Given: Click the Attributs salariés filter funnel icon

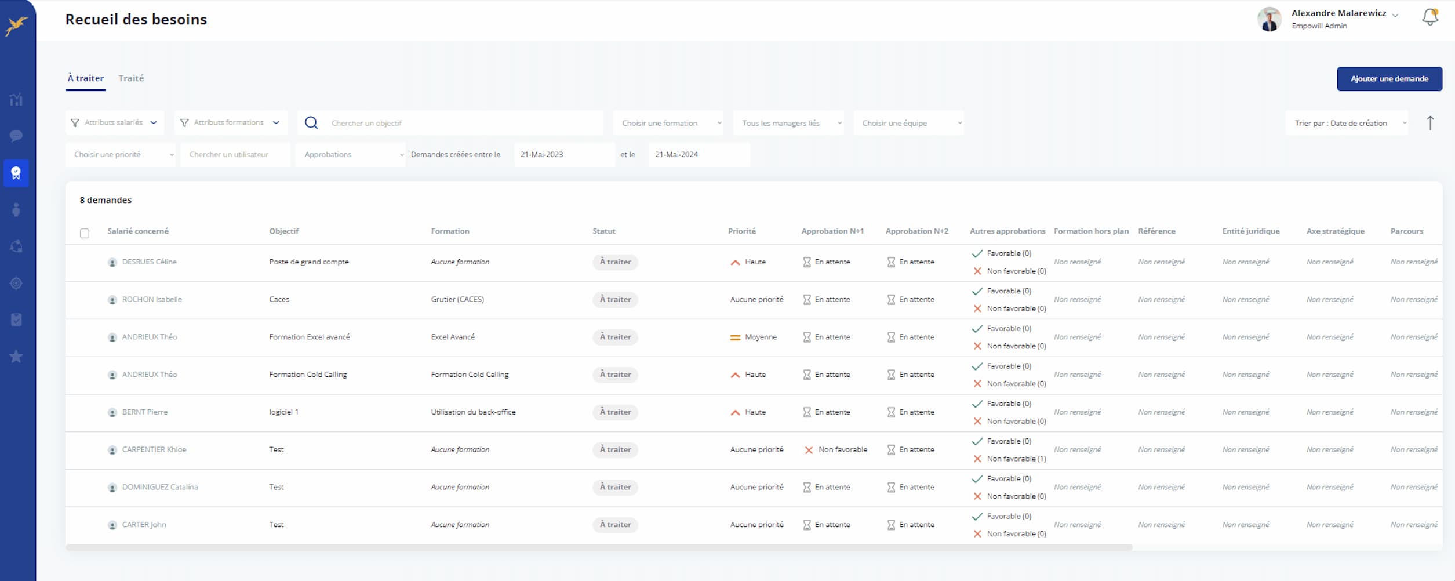Looking at the screenshot, I should [75, 123].
